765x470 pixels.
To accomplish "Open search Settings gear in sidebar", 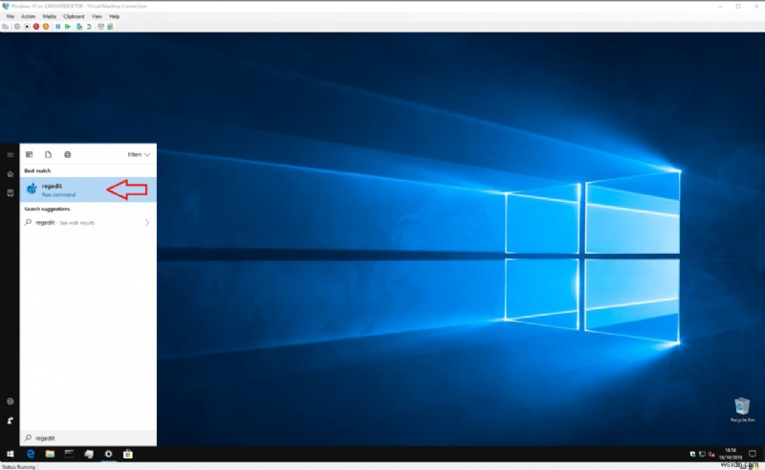I will [x=10, y=402].
